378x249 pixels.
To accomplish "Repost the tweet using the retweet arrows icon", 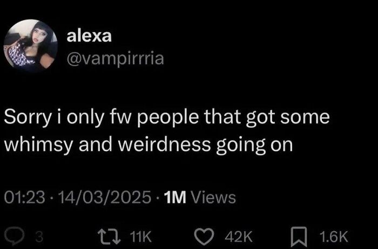I will click(x=109, y=237).
